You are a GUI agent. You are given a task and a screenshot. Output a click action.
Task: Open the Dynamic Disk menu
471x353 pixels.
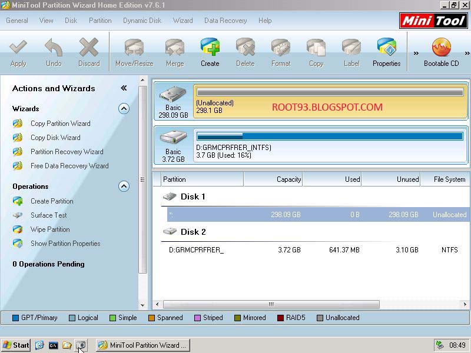tap(142, 21)
